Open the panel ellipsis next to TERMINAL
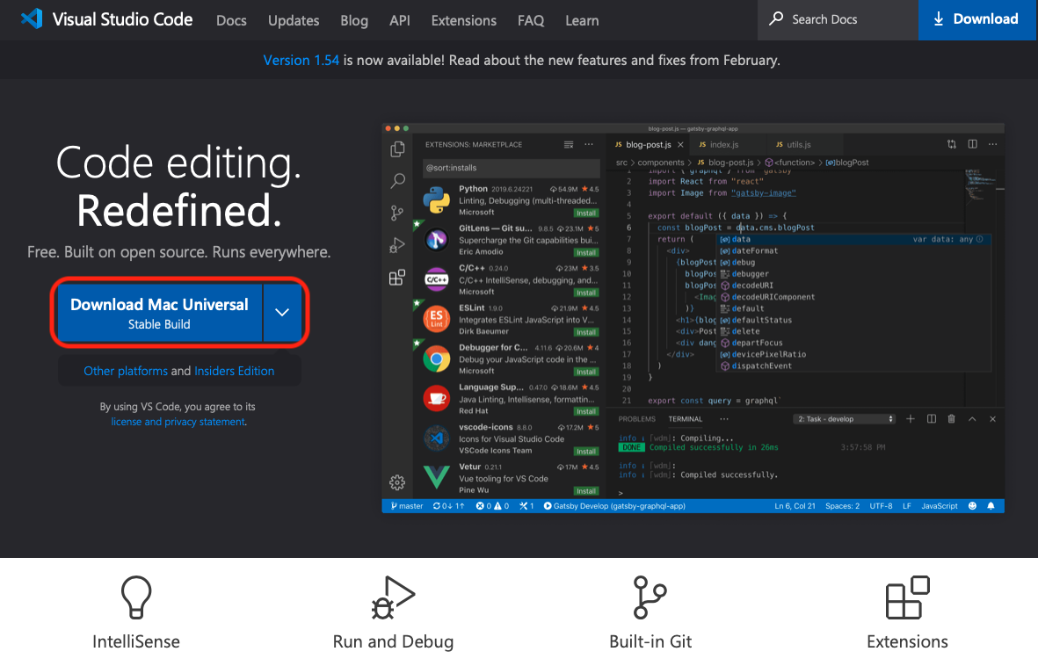This screenshot has width=1038, height=666. pos(723,419)
